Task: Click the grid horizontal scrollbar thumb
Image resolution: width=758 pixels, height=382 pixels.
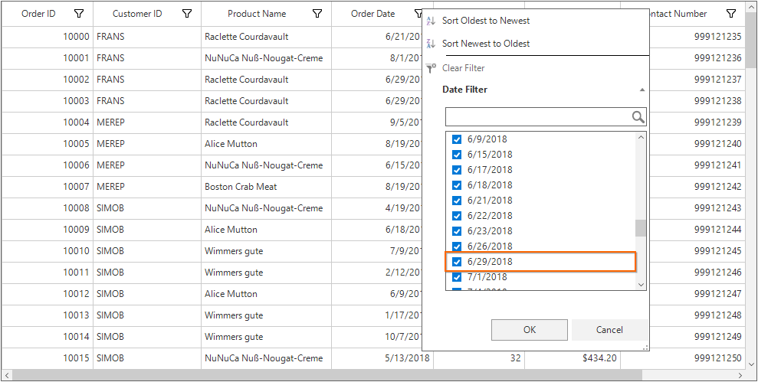Action: click(x=328, y=375)
